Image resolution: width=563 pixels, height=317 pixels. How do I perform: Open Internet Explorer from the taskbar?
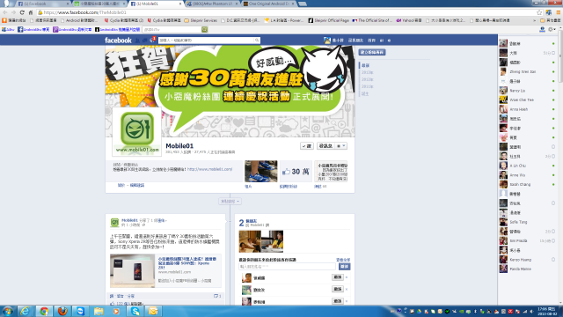point(26,311)
